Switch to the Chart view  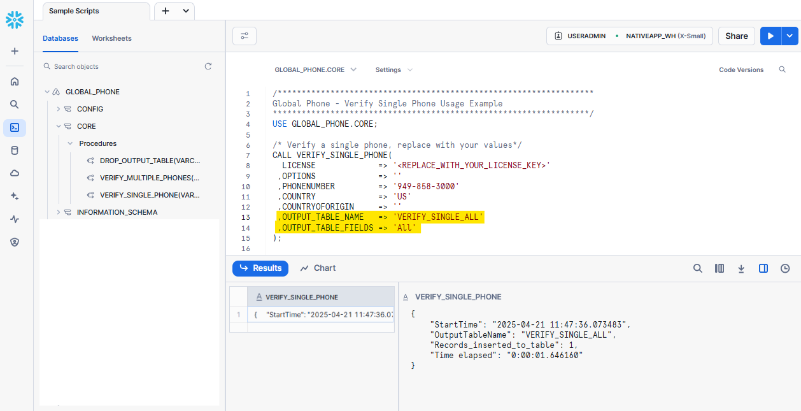pos(318,268)
